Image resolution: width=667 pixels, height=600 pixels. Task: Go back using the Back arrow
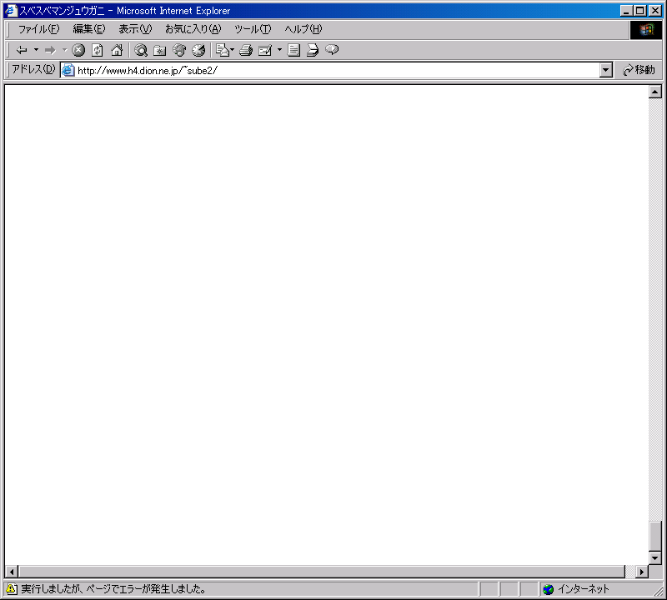[x=22, y=50]
